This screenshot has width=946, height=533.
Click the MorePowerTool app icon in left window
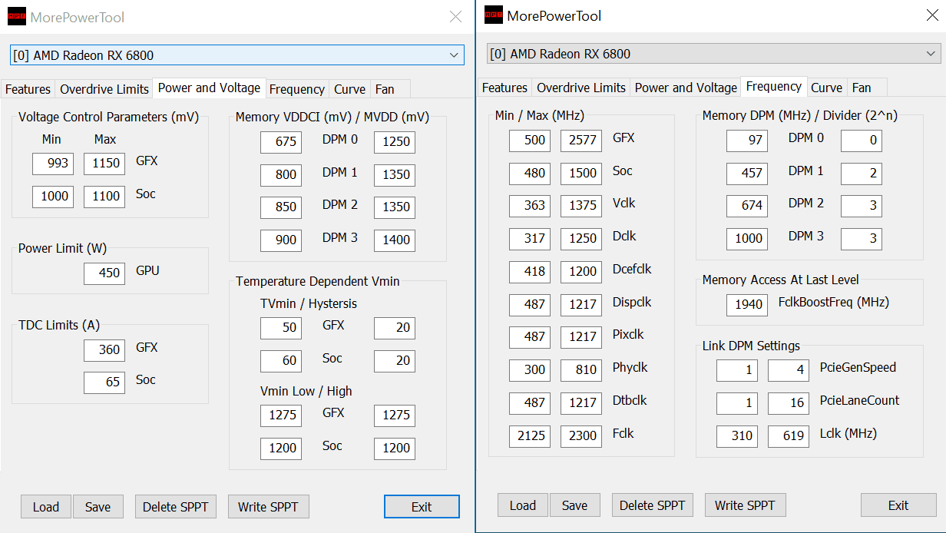click(x=17, y=16)
